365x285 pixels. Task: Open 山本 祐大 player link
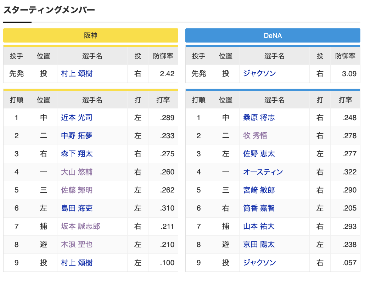tap(259, 226)
